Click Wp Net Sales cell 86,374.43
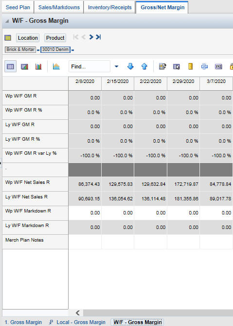Image resolution: width=233 pixels, height=326 pixels. point(85,184)
